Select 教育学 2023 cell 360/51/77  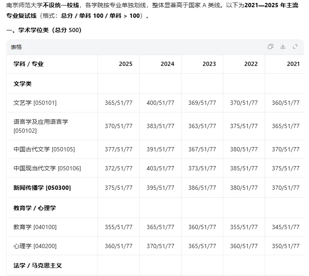202,227
